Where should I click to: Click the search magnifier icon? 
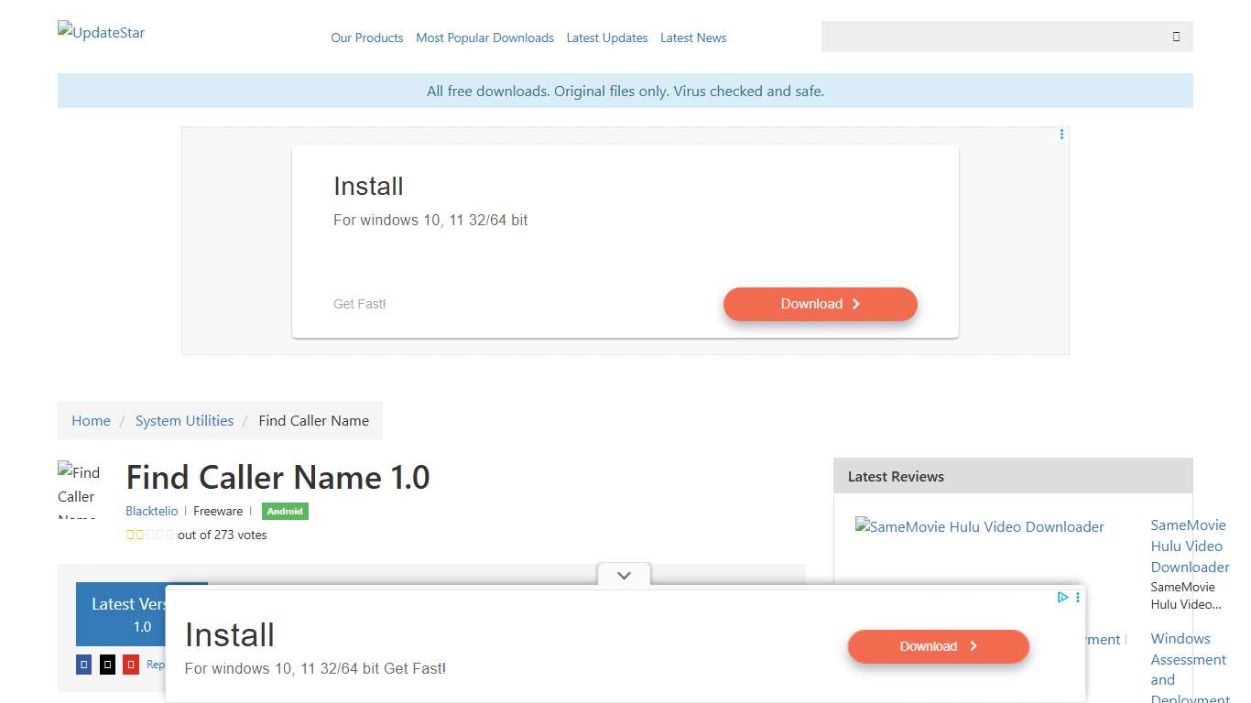click(1176, 37)
